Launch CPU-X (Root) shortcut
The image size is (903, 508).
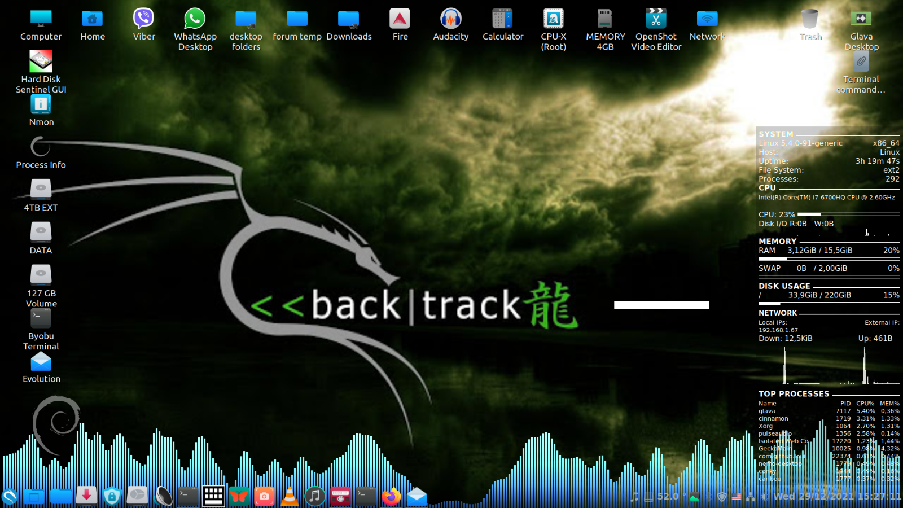pyautogui.click(x=554, y=30)
